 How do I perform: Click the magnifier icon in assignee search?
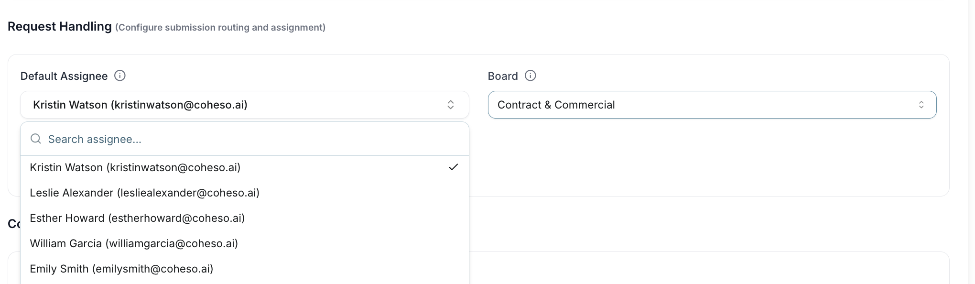(x=36, y=139)
